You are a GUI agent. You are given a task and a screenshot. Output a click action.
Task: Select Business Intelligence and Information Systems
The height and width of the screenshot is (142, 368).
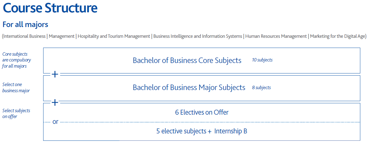pyautogui.click(x=198, y=36)
